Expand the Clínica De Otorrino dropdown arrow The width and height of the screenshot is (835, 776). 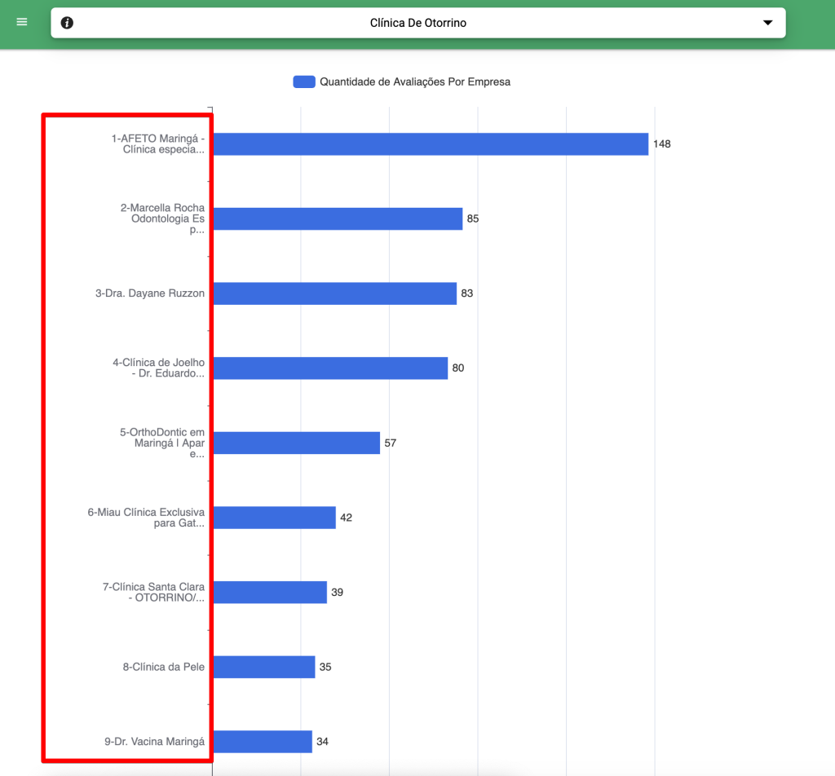click(x=767, y=23)
